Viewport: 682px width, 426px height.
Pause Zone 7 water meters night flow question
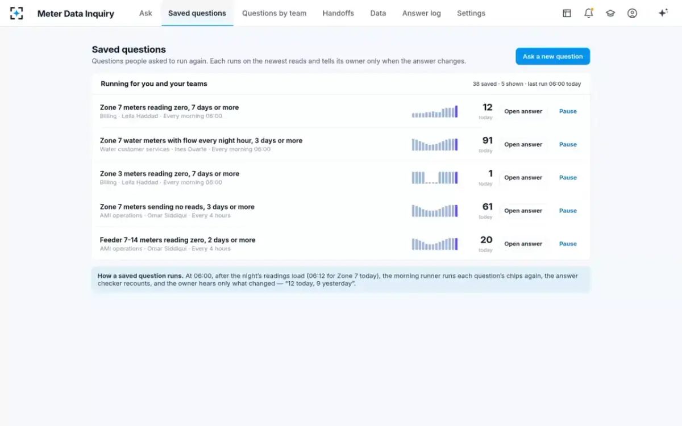click(x=568, y=144)
